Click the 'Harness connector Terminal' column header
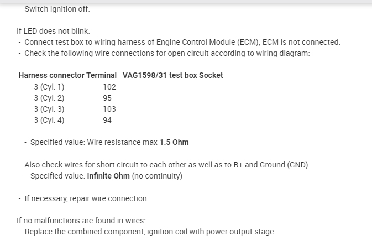Viewport: 372px width, 241px height. (67, 75)
